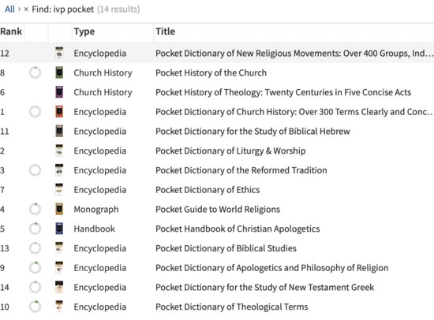Viewport: 434px width, 320px height.
Task: Click the Pocket History of Theology book cover
Action: click(59, 92)
